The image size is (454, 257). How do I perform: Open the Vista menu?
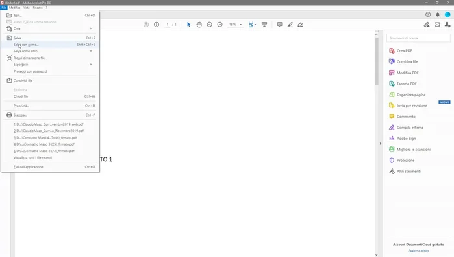pyautogui.click(x=27, y=8)
